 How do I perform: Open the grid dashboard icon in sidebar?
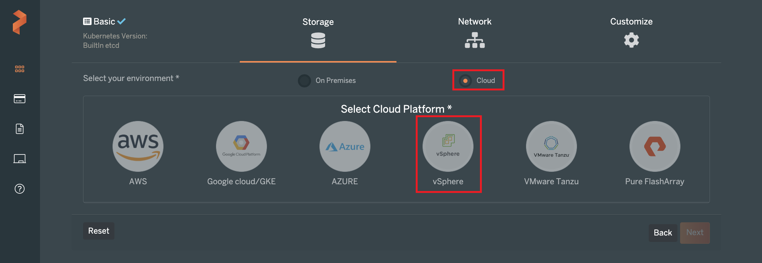(x=20, y=69)
